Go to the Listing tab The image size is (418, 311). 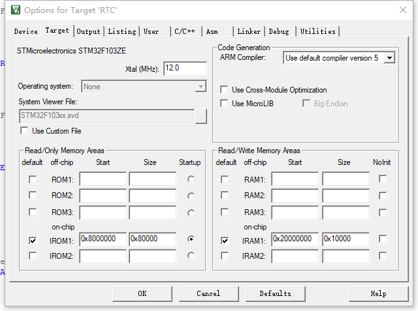(122, 31)
